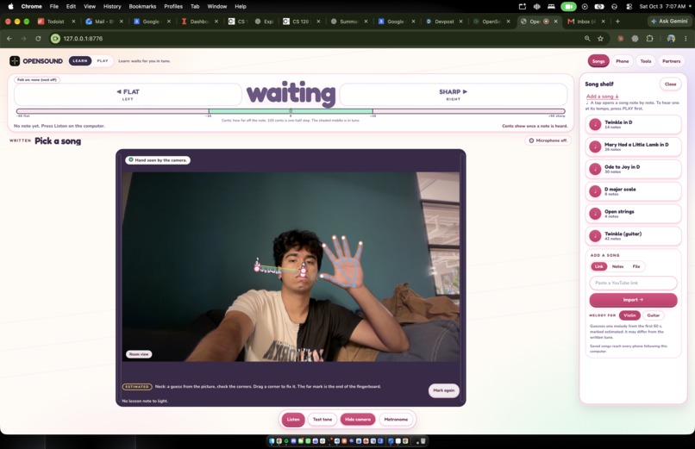695x449 pixels.
Task: Start listening with the Listen button
Action: pyautogui.click(x=293, y=420)
